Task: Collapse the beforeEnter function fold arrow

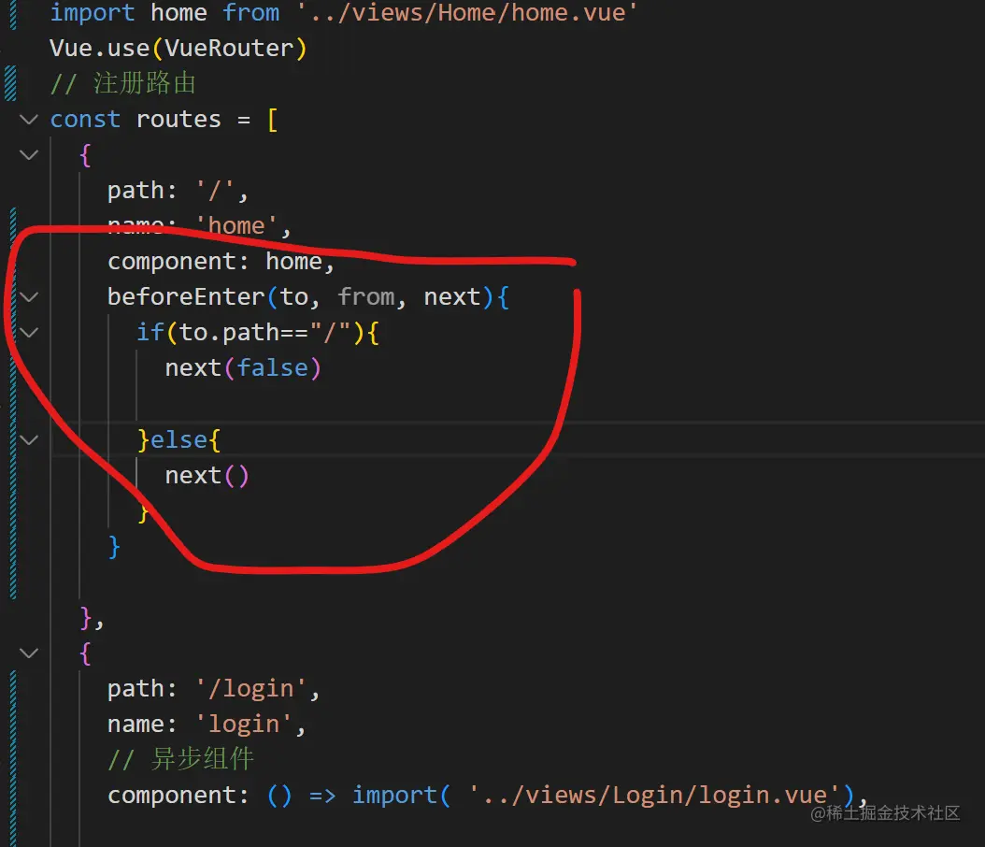Action: (29, 296)
